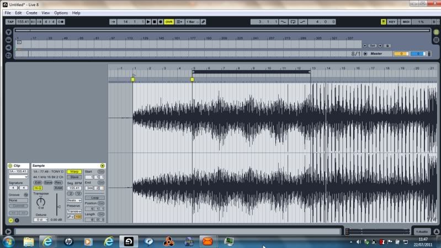This screenshot has height=248, width=441.
Task: Toggle Hi-Q sample mode
Action: coord(38,188)
